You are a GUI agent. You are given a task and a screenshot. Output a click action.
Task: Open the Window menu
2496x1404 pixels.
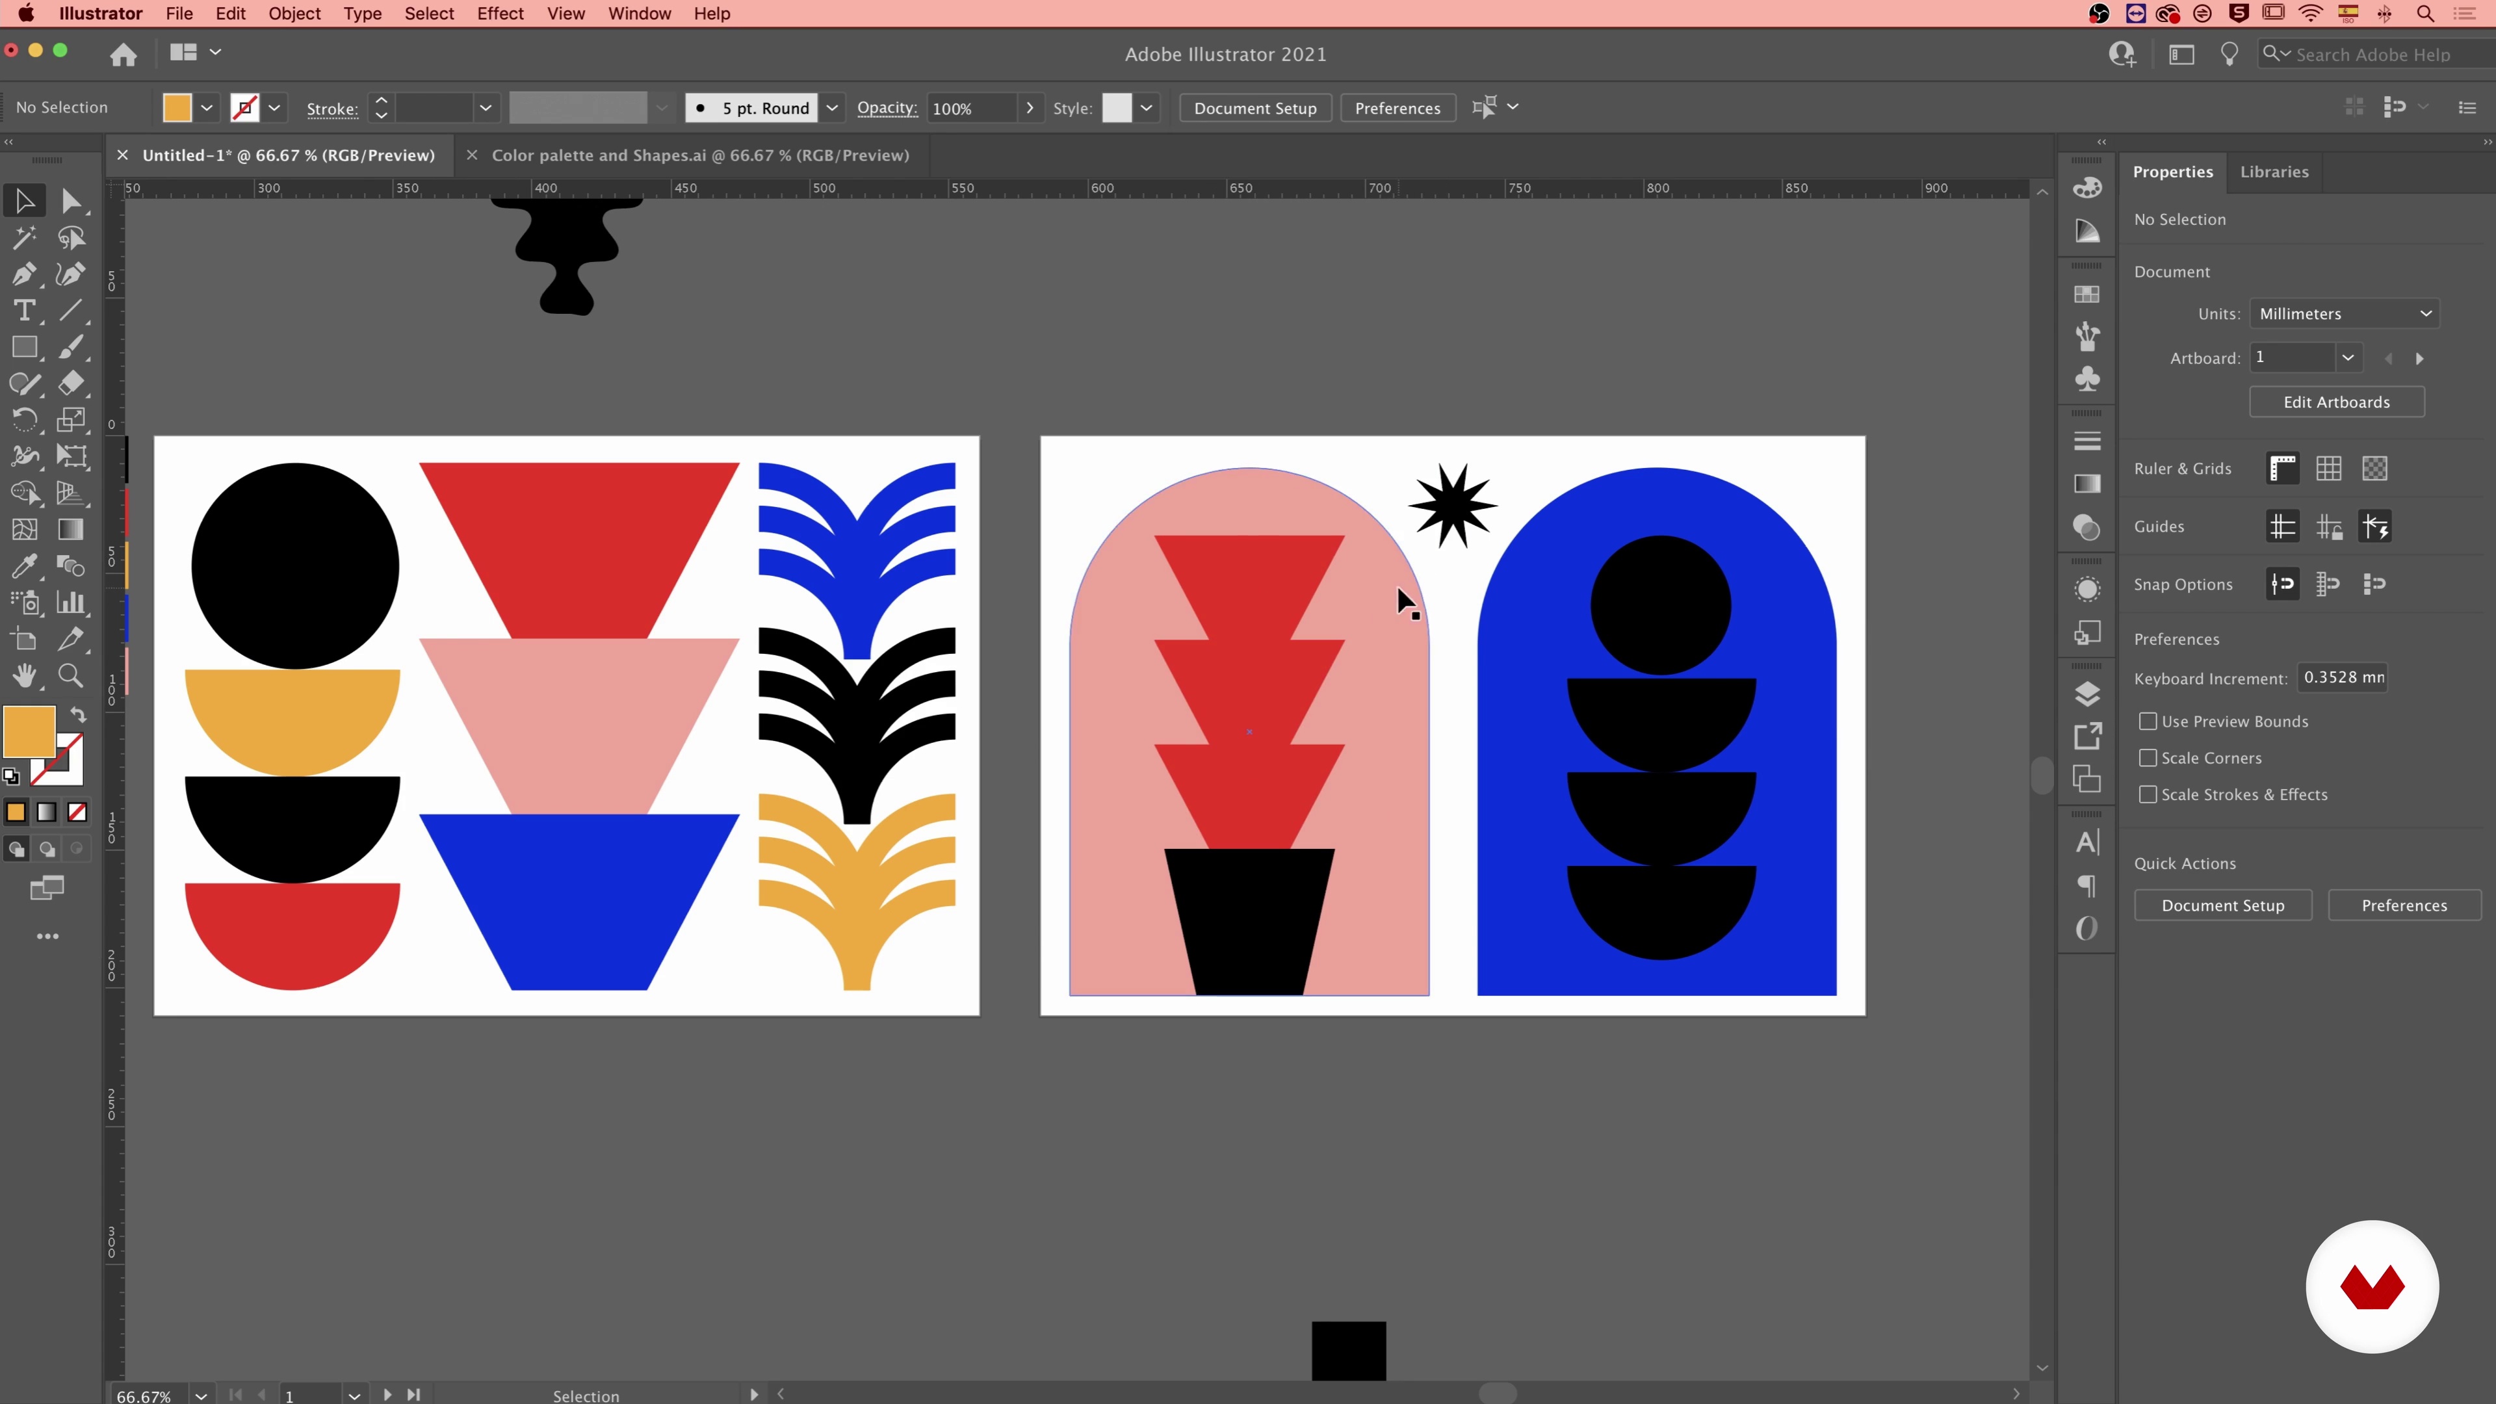(x=640, y=14)
